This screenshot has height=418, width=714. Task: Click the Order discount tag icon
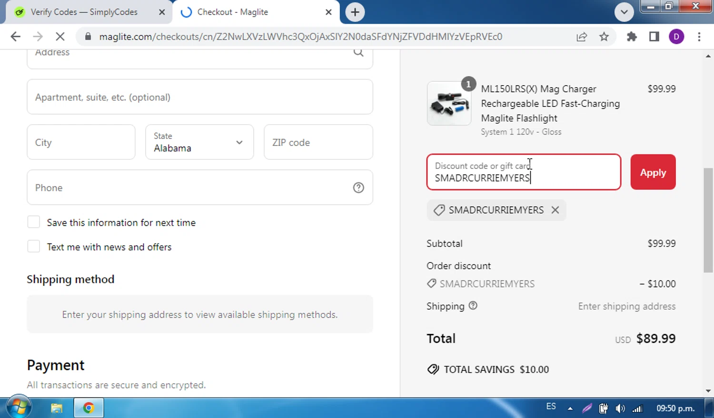pyautogui.click(x=431, y=283)
